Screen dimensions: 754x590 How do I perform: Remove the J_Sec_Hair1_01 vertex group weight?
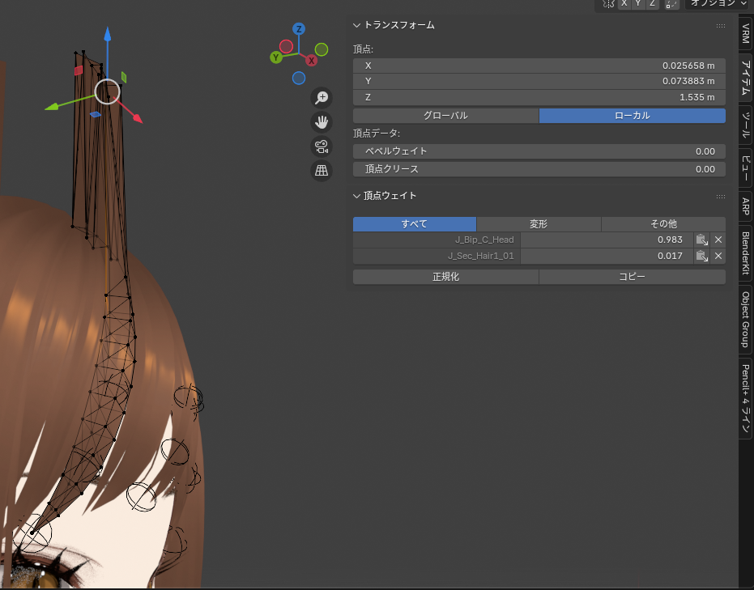pos(718,256)
